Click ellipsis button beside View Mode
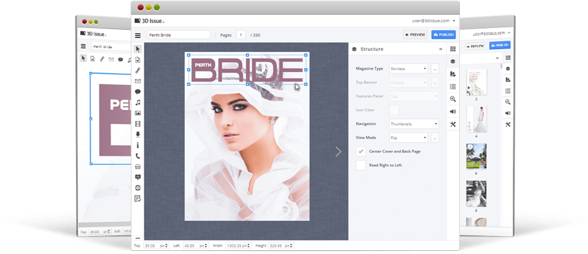Screen dimensions: 588x254 point(435,138)
